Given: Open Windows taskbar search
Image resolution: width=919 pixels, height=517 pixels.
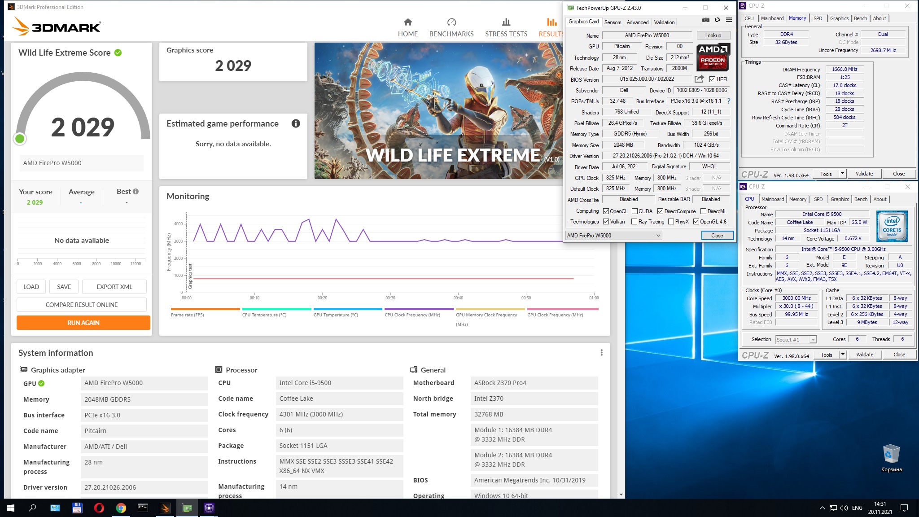Looking at the screenshot, I should pyautogui.click(x=32, y=508).
